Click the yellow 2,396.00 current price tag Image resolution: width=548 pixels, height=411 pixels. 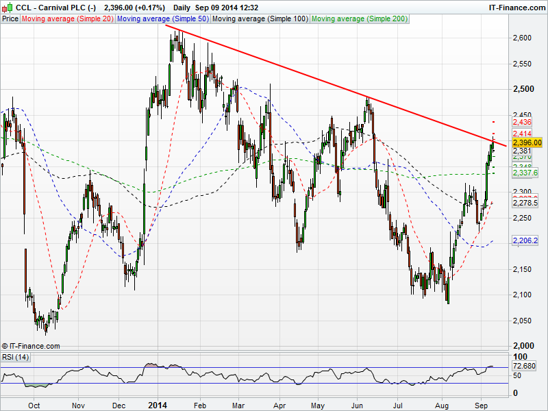tap(527, 142)
